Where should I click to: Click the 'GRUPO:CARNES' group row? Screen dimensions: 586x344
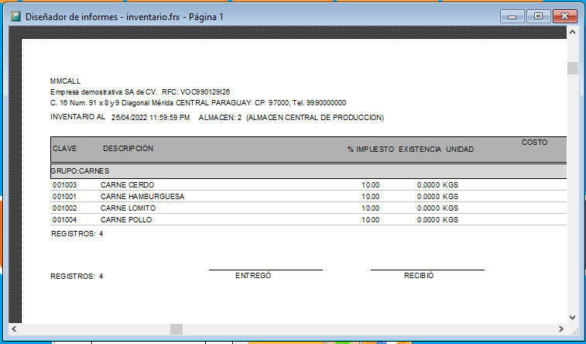[308, 171]
